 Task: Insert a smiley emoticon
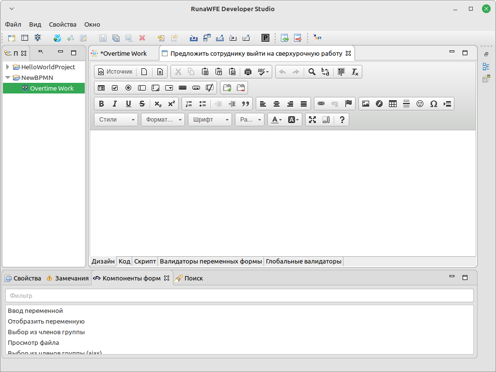420,104
